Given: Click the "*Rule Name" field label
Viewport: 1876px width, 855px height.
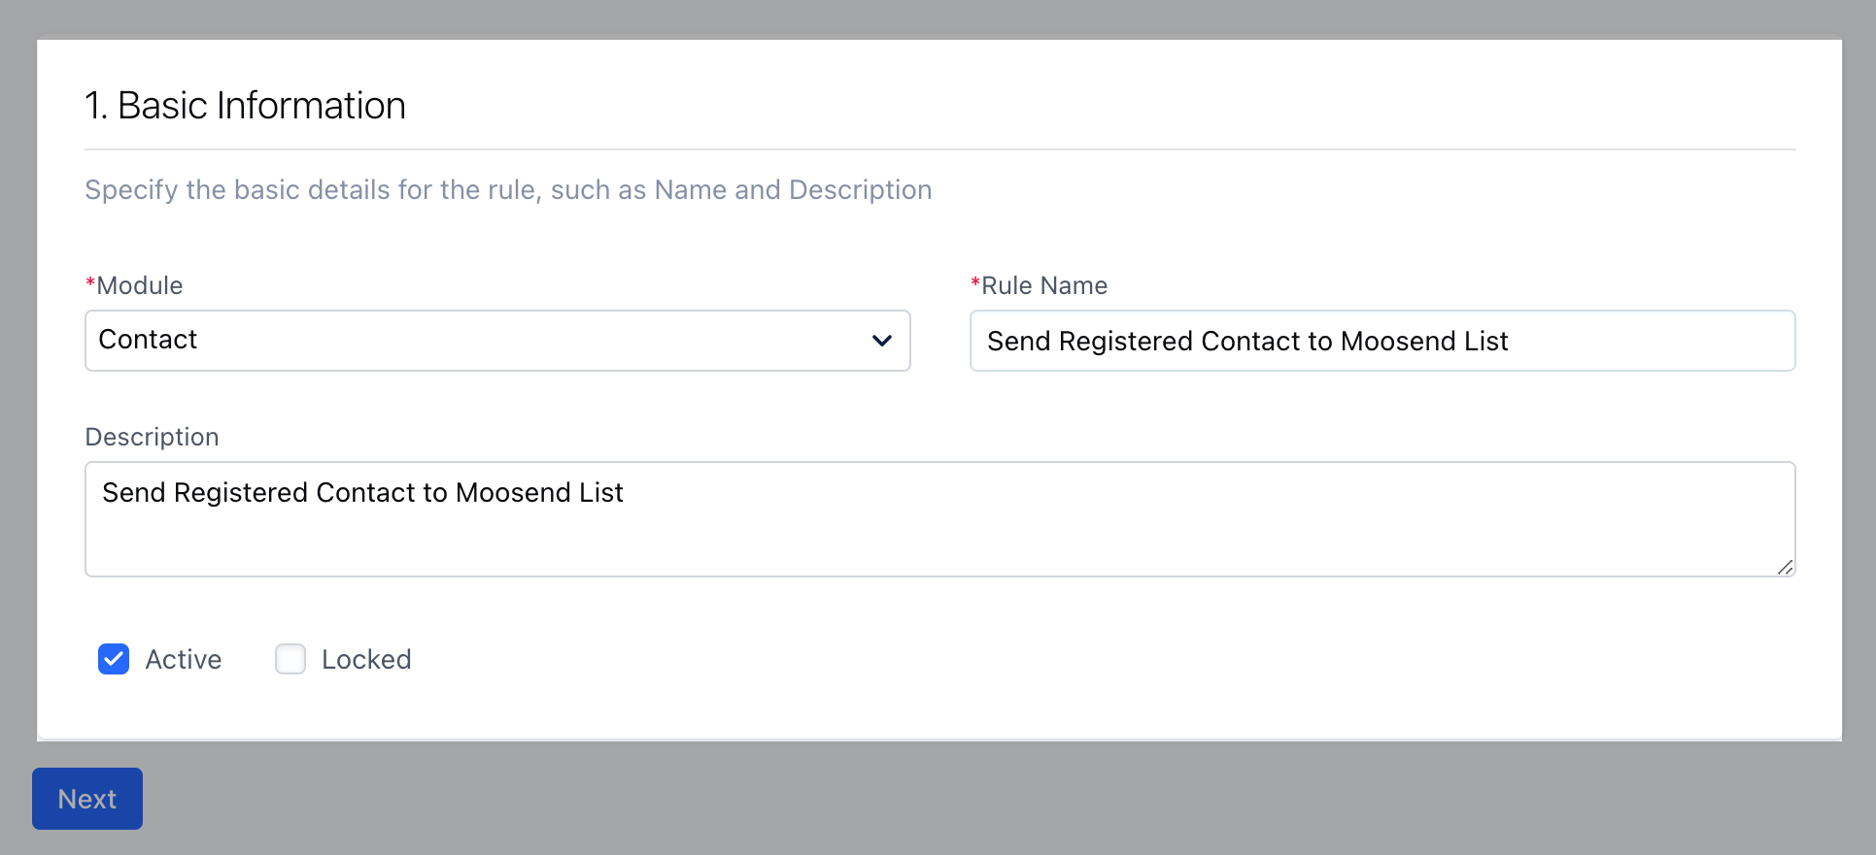Looking at the screenshot, I should [x=1040, y=285].
